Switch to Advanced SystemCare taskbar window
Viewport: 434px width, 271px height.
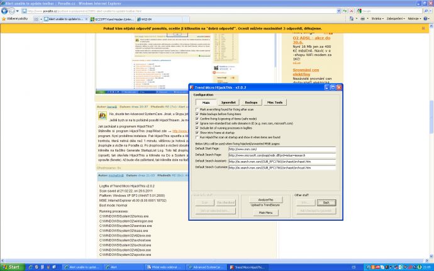(206, 267)
